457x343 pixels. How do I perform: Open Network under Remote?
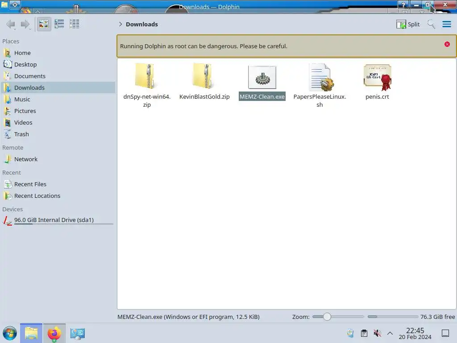(58, 159)
